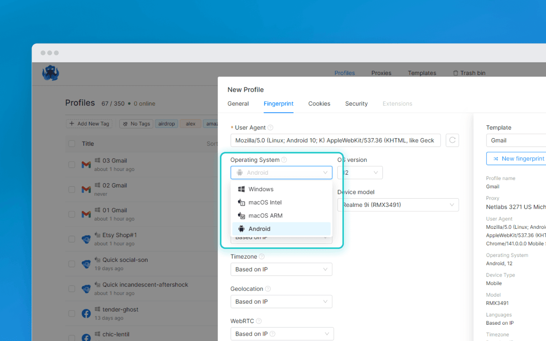546x341 pixels.
Task: Click the User Agent input field
Action: click(336, 140)
